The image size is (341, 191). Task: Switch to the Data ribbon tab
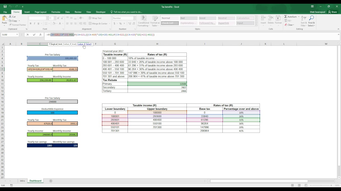point(67,12)
